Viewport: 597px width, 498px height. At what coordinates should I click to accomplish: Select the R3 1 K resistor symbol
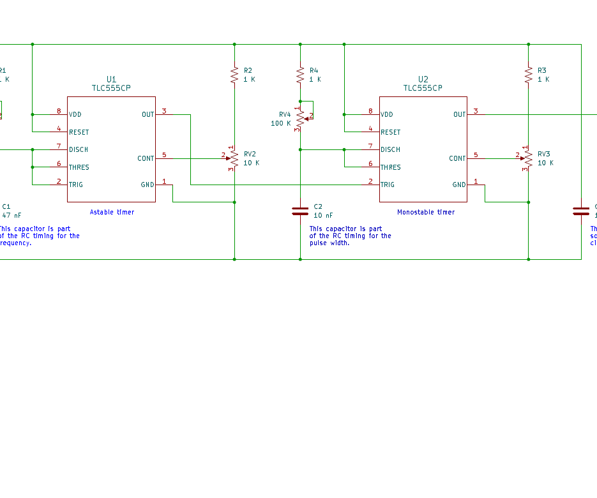click(528, 74)
